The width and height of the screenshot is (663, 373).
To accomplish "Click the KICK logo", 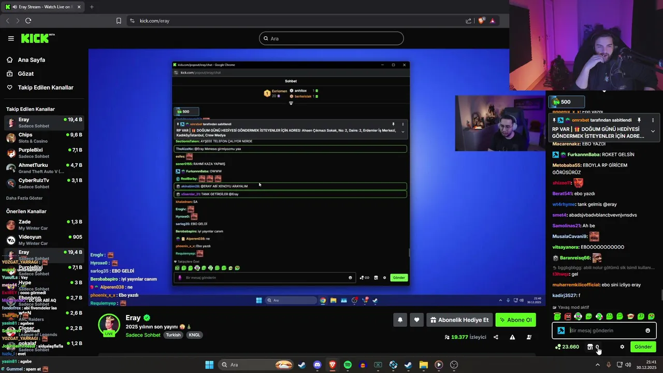I will [37, 38].
